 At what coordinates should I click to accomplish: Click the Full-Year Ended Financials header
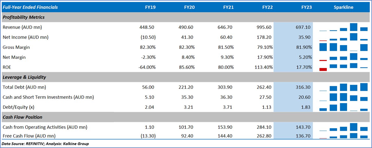[30, 7]
